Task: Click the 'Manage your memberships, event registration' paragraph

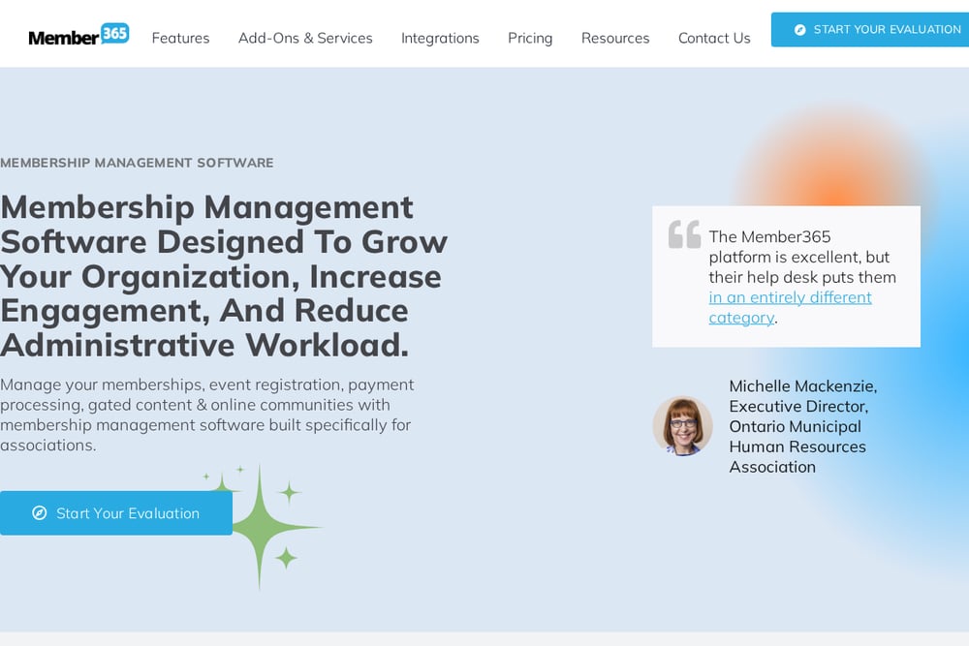Action: coord(207,415)
